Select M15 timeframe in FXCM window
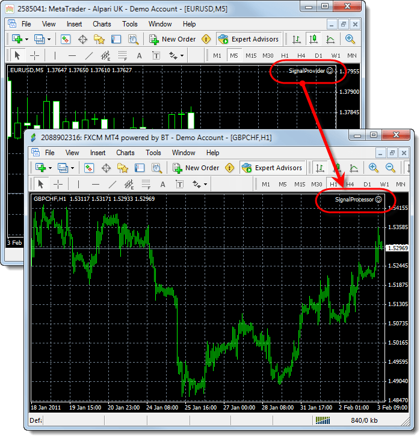420x436 pixels. click(x=300, y=184)
